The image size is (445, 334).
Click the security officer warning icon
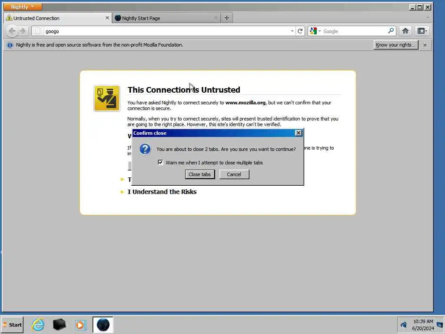pos(107,98)
